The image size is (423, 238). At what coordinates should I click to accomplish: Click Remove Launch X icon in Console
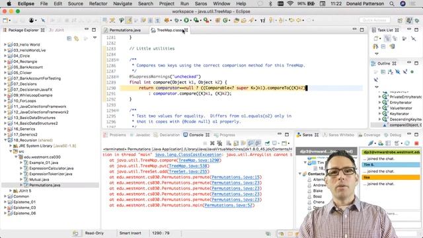pos(212,143)
